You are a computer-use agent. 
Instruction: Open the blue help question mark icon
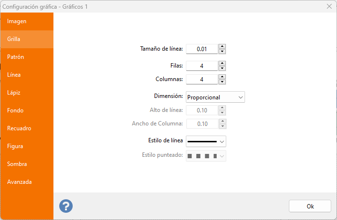[x=66, y=206]
